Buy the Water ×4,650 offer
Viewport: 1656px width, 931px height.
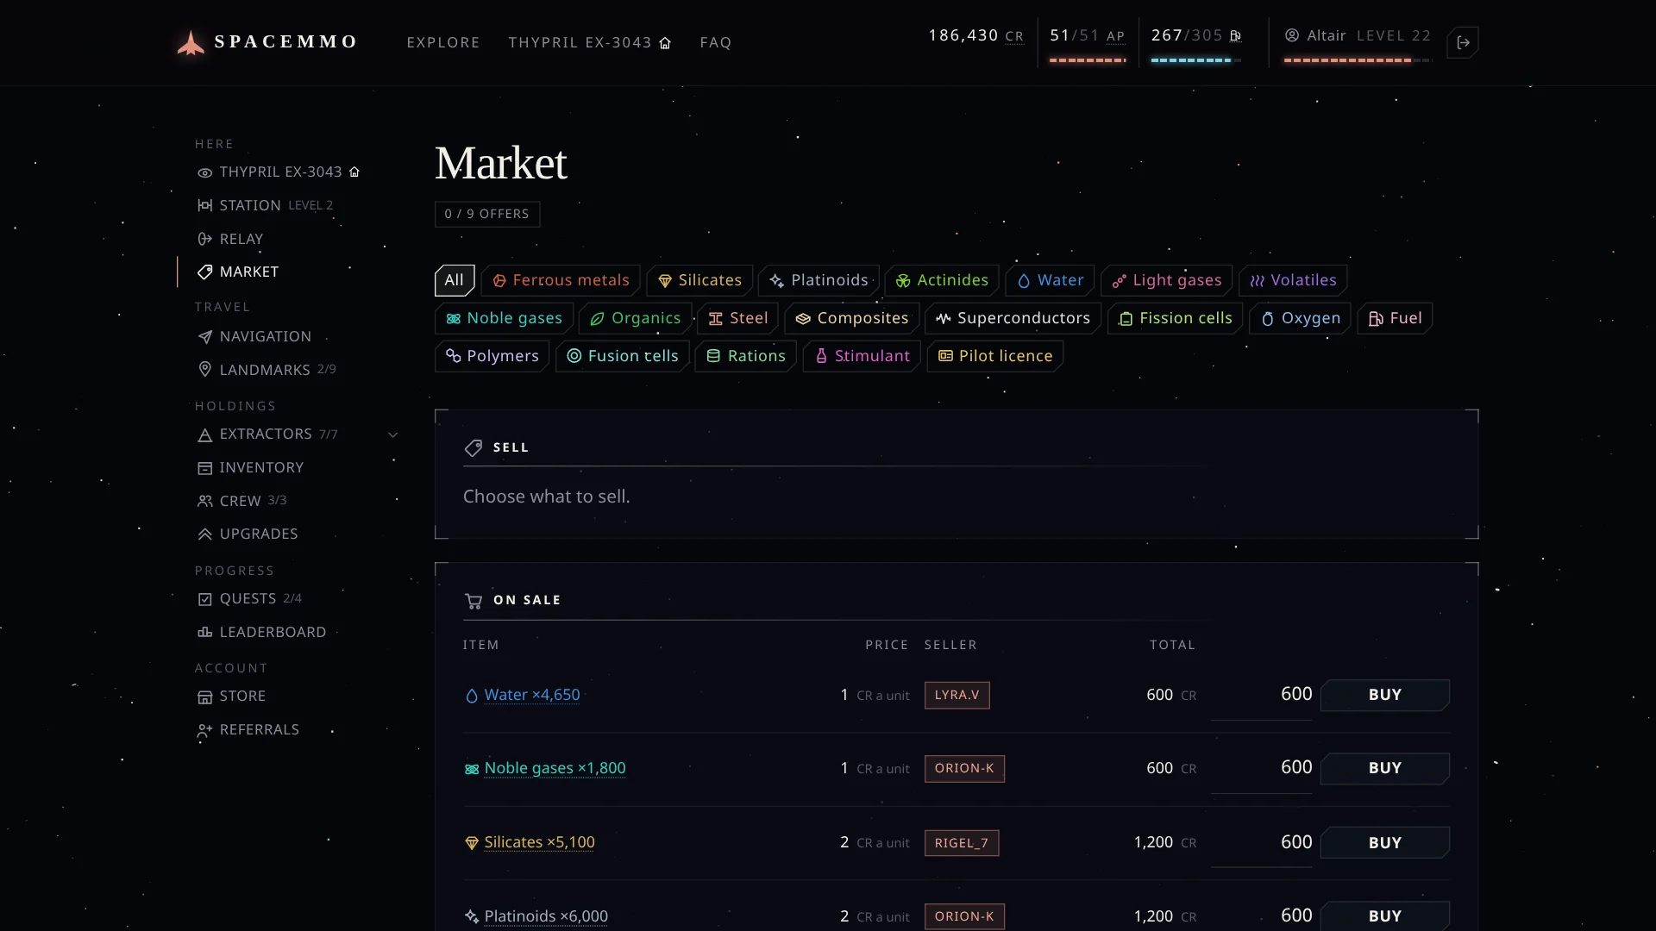tap(1385, 695)
